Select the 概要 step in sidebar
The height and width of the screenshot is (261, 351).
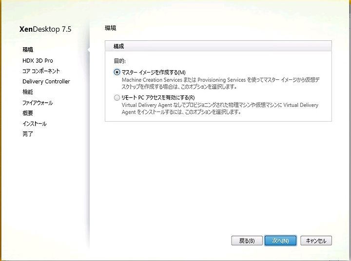(28, 113)
